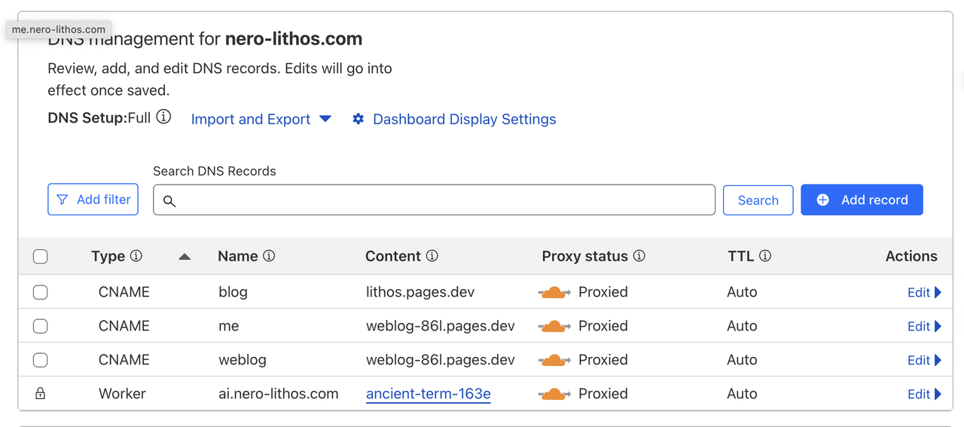The width and height of the screenshot is (964, 427).
Task: Click the orange cloud icon in blog row
Action: 554,292
